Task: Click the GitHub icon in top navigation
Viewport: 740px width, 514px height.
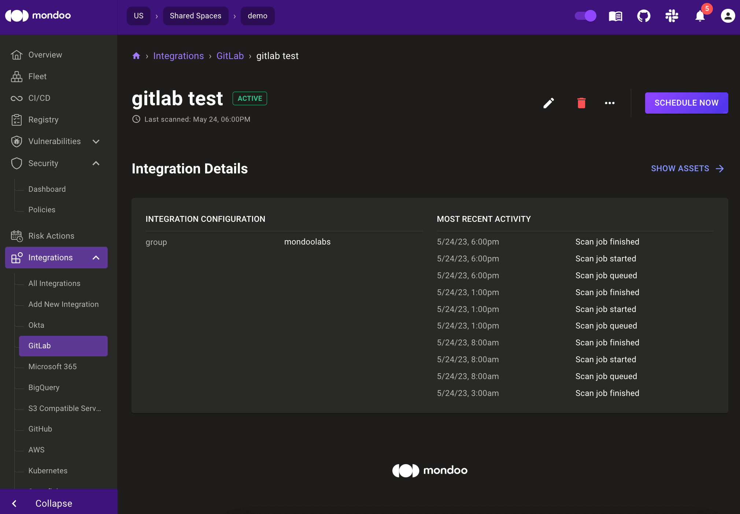Action: click(x=643, y=16)
